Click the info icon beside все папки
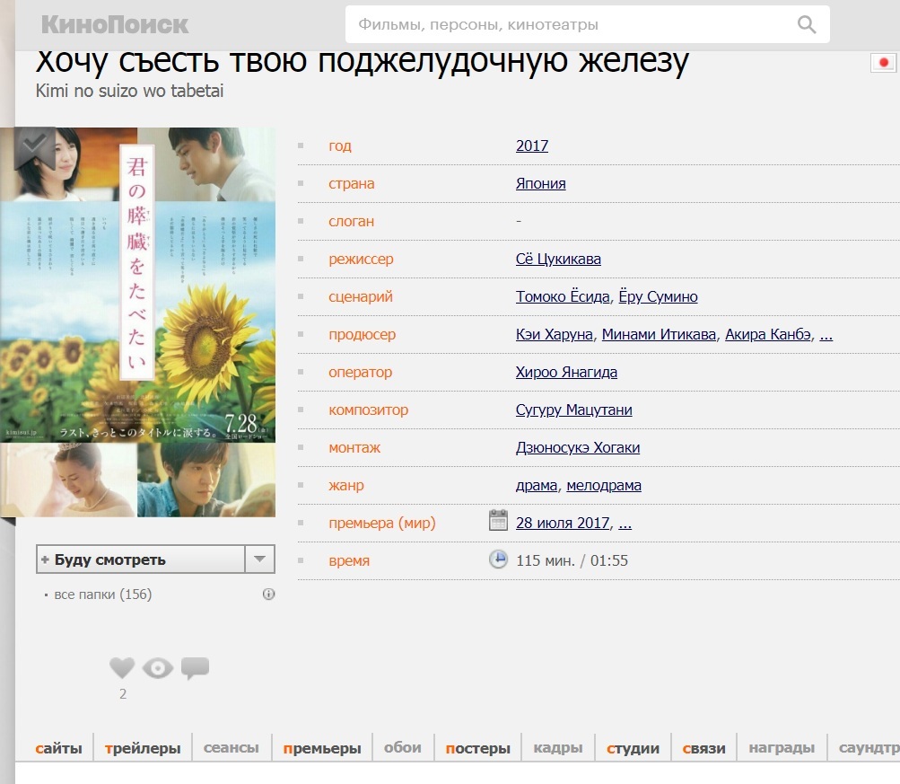This screenshot has height=784, width=900. click(x=268, y=594)
